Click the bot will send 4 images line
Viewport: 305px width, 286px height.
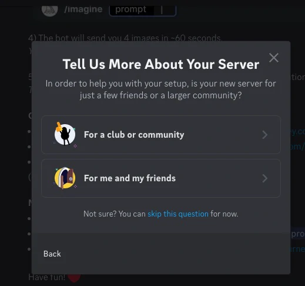click(x=125, y=38)
